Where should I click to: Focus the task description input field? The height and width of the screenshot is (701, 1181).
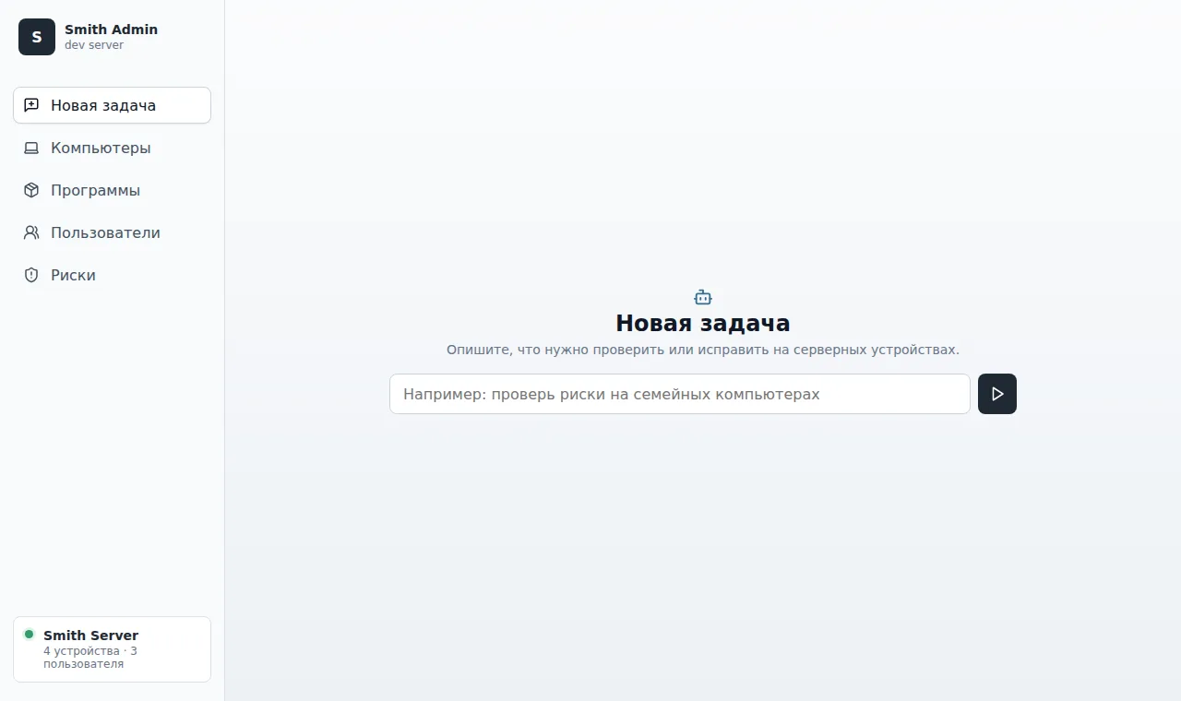click(x=680, y=394)
